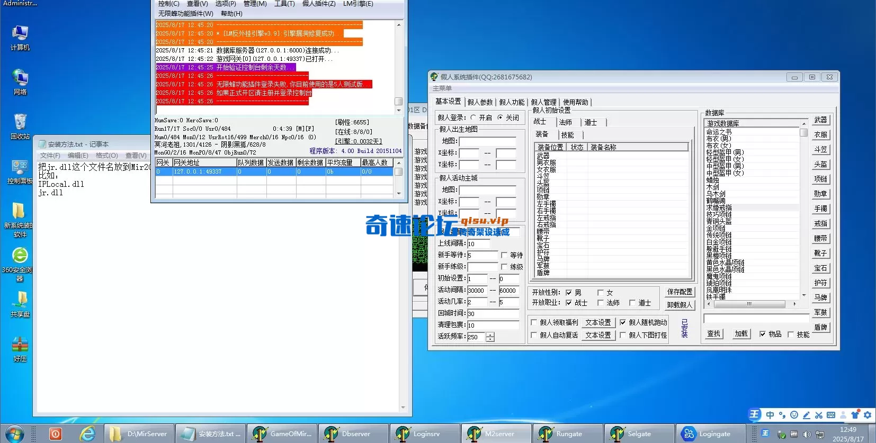876x443 pixels.
Task: Open the 文件(F) menu in Notepad
Action: 50,156
